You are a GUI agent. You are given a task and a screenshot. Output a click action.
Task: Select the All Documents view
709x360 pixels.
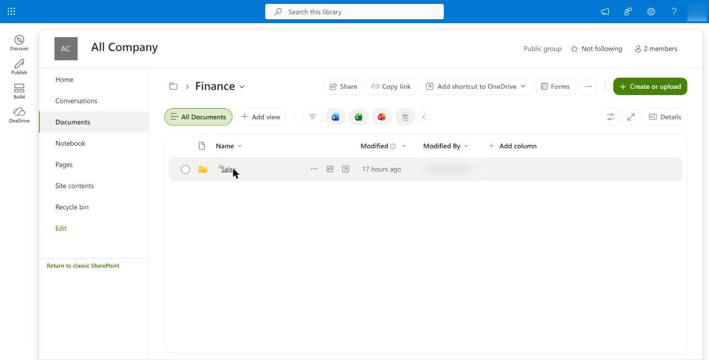[198, 117]
